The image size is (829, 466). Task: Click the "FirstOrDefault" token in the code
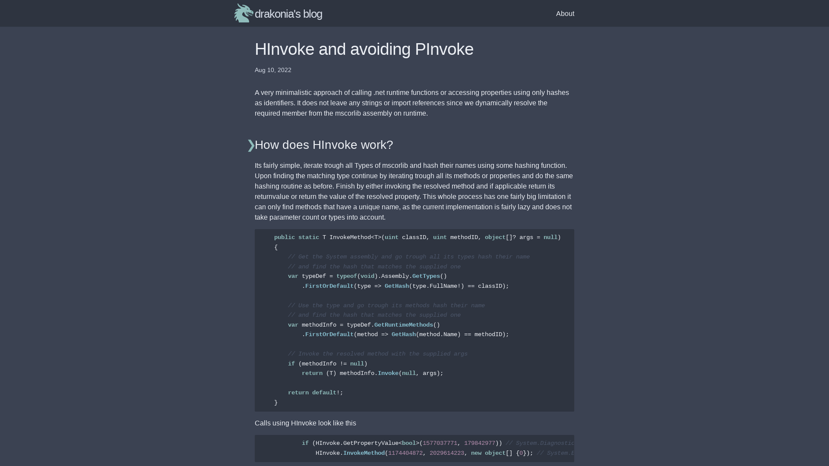click(x=329, y=286)
